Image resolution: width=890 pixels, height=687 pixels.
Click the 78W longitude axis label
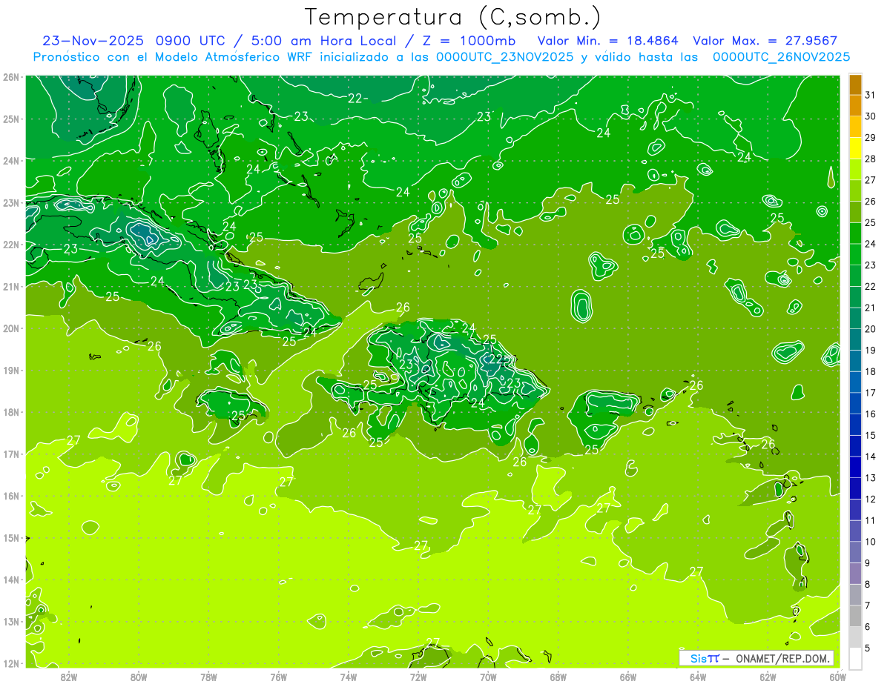[208, 677]
